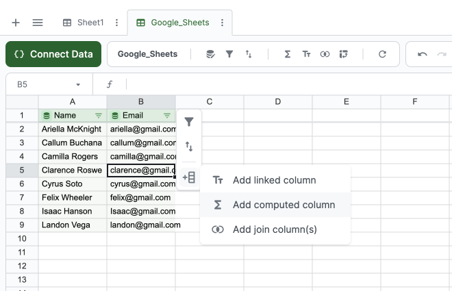Choose Add computed column menu entry
Screen dimensions: 452x291
284,205
